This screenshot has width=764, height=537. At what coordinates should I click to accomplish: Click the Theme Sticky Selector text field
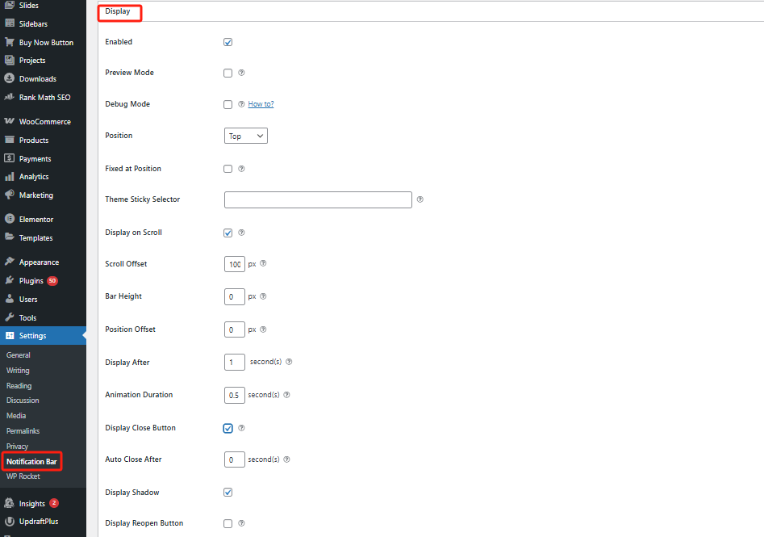click(318, 199)
